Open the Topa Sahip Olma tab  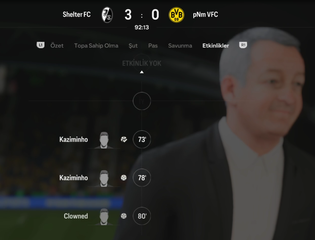(x=96, y=46)
